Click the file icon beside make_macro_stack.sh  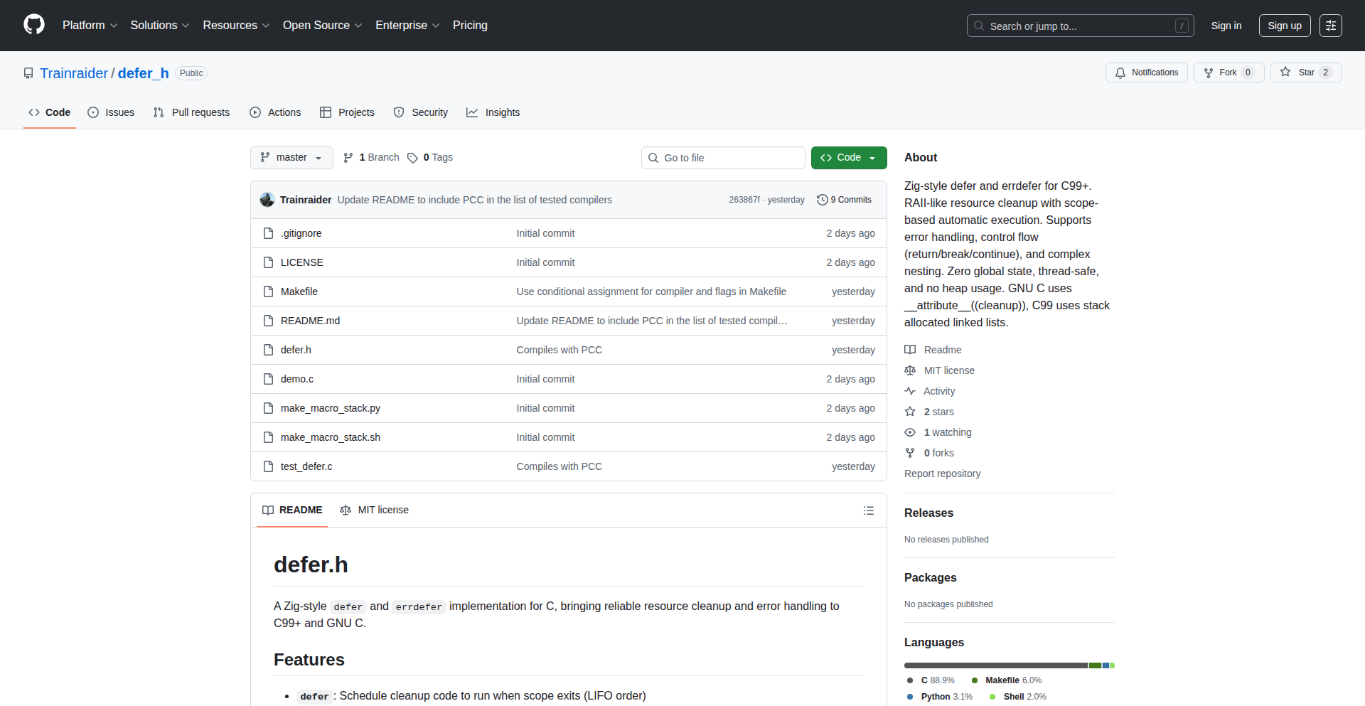click(268, 437)
